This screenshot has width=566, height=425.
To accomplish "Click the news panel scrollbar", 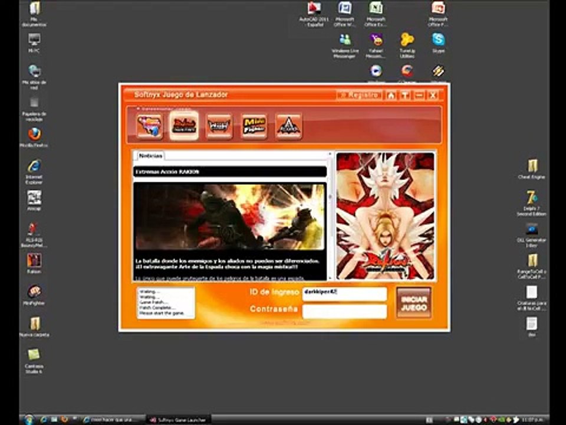I will (330, 216).
